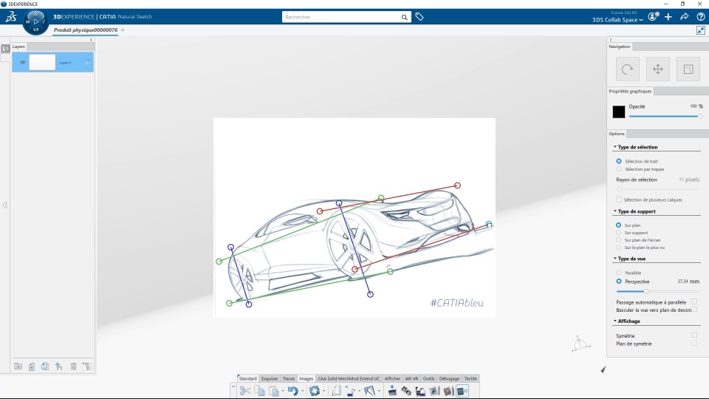
Task: Click the tag icon beside search box
Action: coord(419,17)
